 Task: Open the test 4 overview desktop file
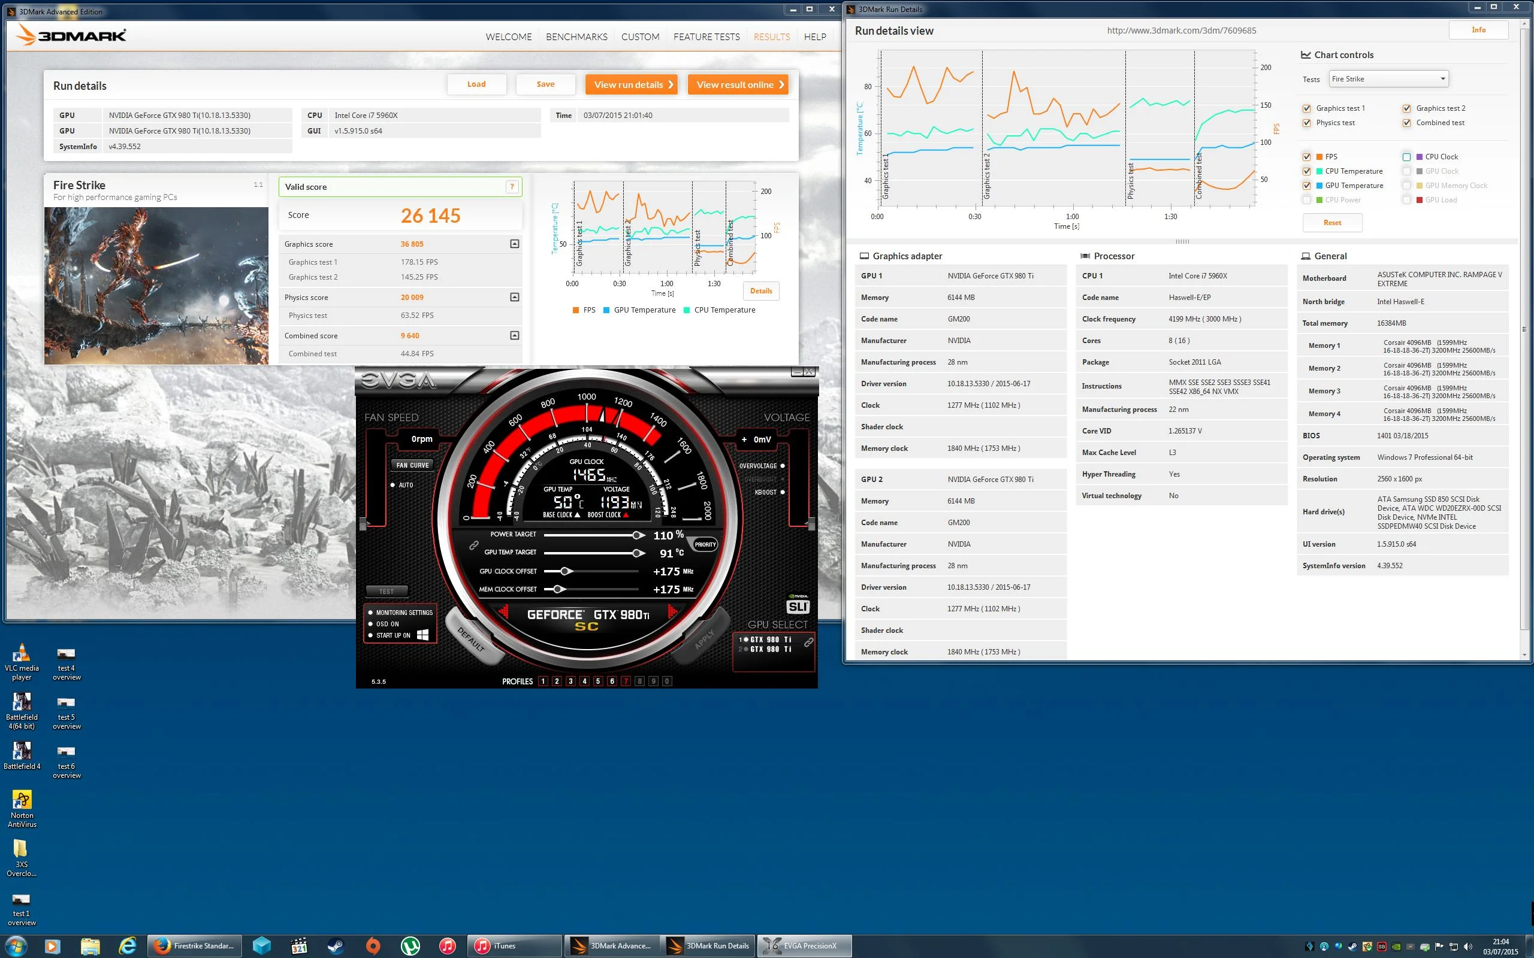pos(67,663)
